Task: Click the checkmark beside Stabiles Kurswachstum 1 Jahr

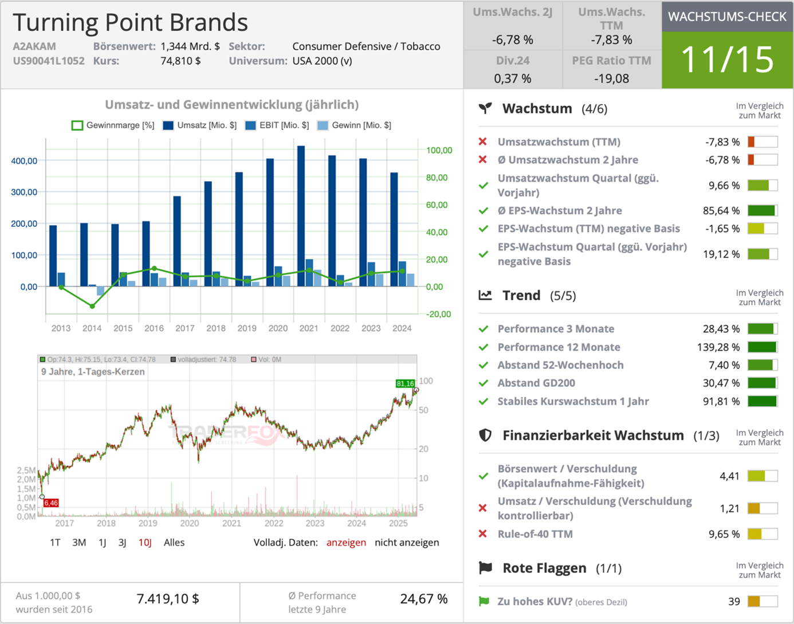Action: (x=484, y=402)
